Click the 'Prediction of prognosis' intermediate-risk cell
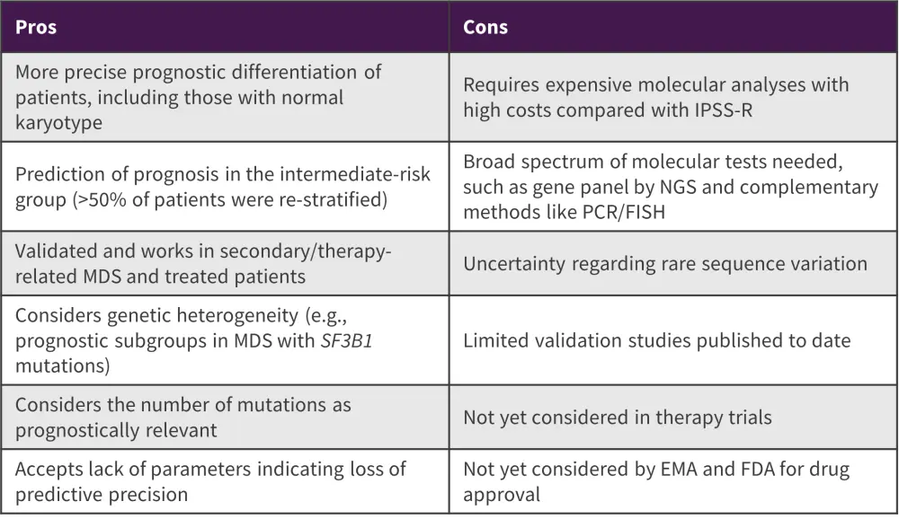 [x=225, y=187]
